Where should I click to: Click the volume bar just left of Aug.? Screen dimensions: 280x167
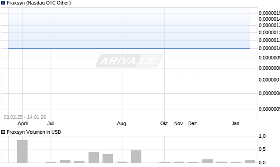coord(107,158)
